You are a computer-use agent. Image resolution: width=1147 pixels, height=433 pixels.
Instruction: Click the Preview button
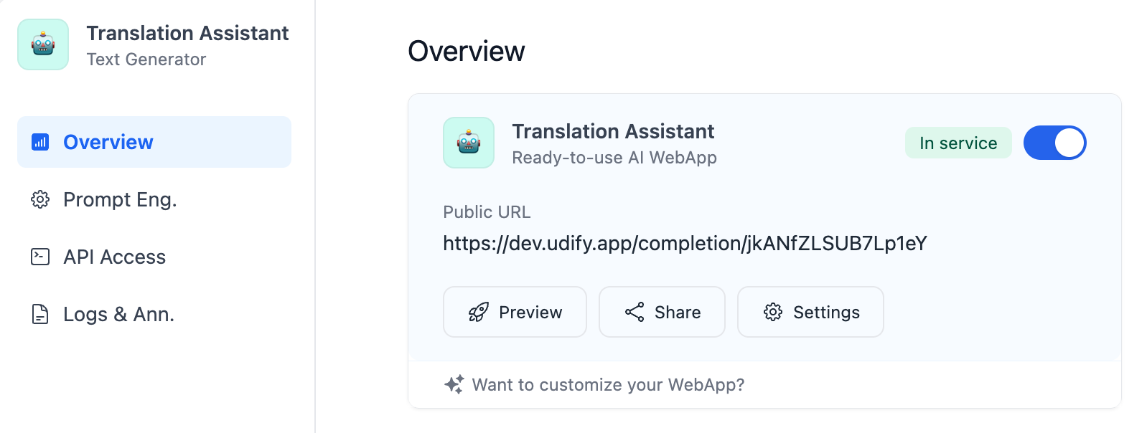515,312
